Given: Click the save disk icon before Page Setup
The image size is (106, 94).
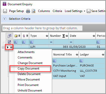Looking at the screenshot, I should (x=5, y=11).
